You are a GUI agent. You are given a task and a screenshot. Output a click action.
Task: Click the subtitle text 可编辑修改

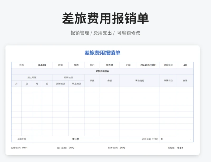click(128, 33)
